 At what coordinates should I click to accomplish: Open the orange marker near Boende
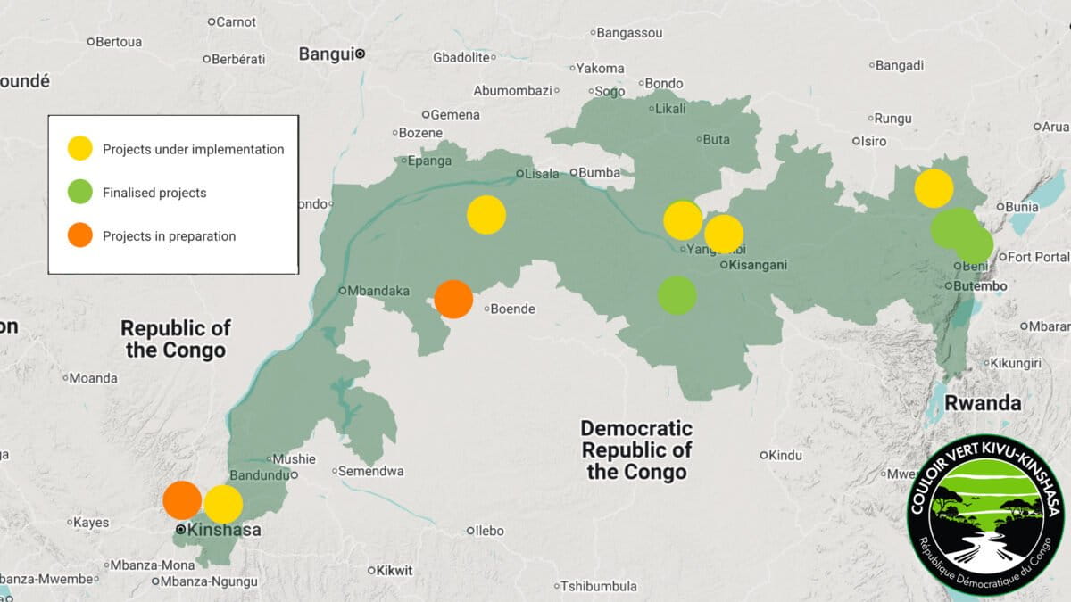455,299
